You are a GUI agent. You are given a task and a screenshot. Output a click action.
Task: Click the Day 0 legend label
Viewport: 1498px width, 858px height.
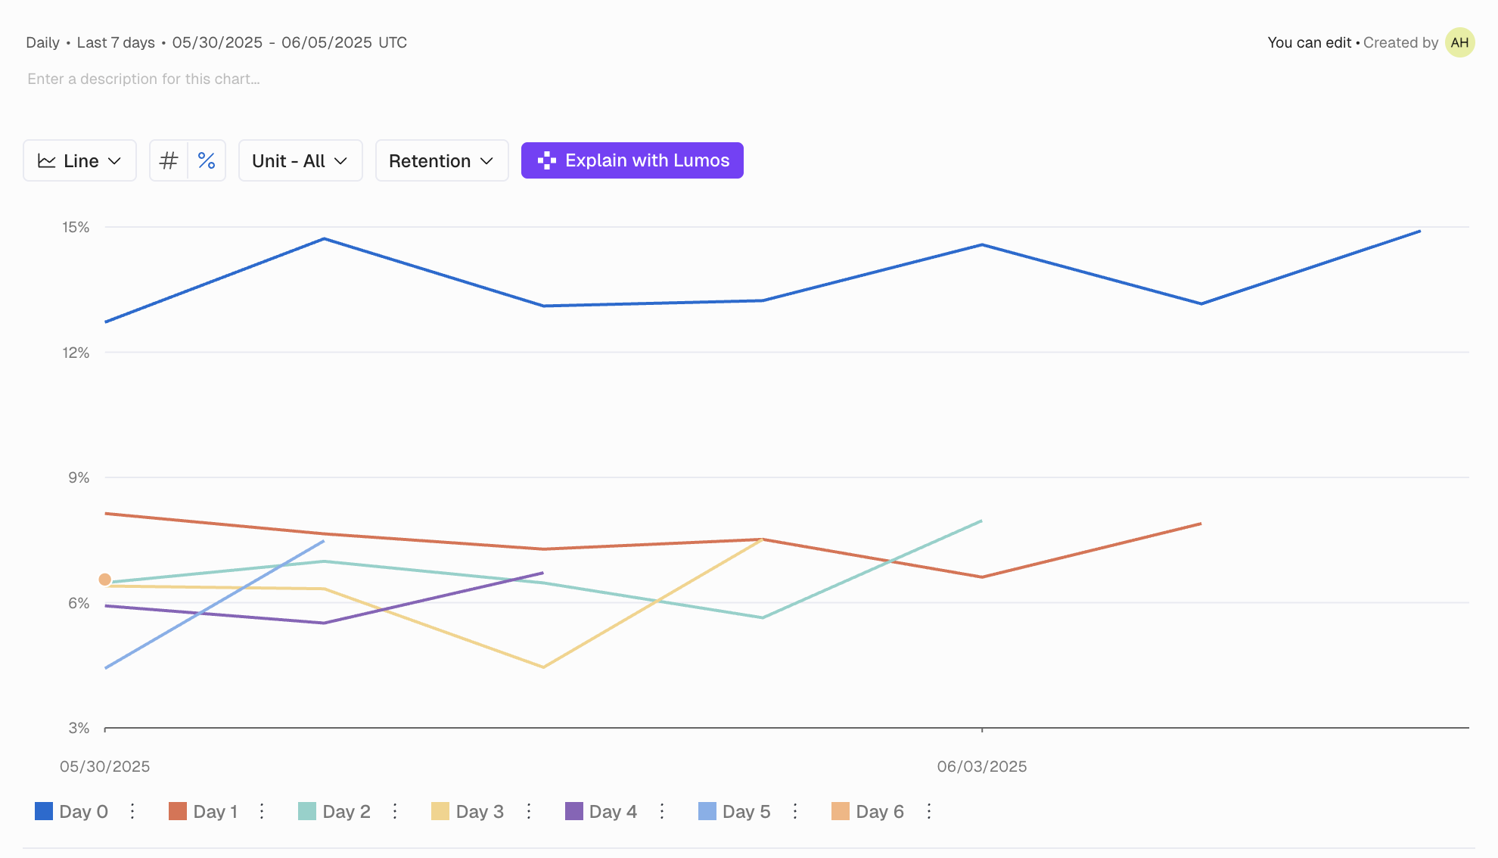[83, 811]
